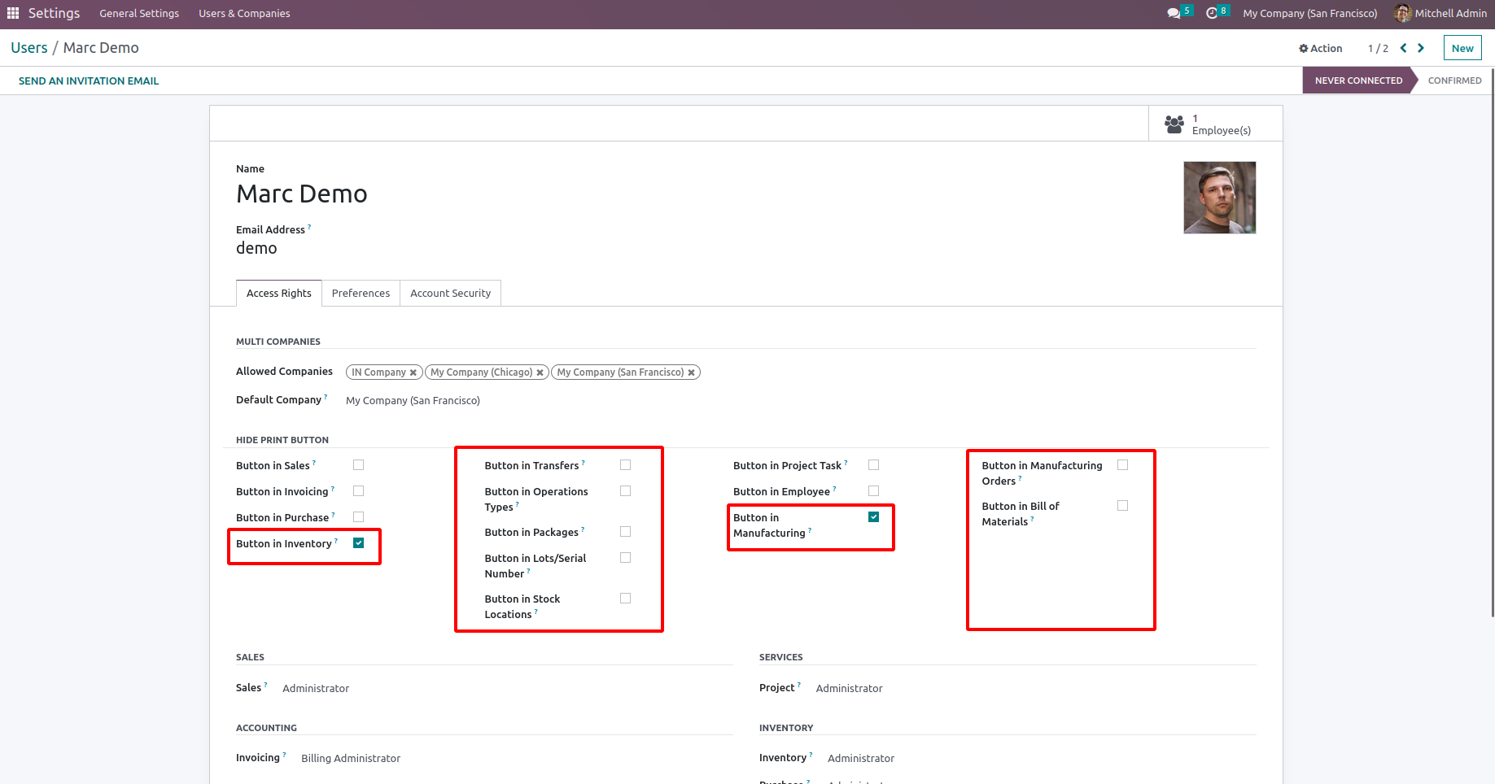Toggle Button in Project Task checkbox

pyautogui.click(x=873, y=465)
